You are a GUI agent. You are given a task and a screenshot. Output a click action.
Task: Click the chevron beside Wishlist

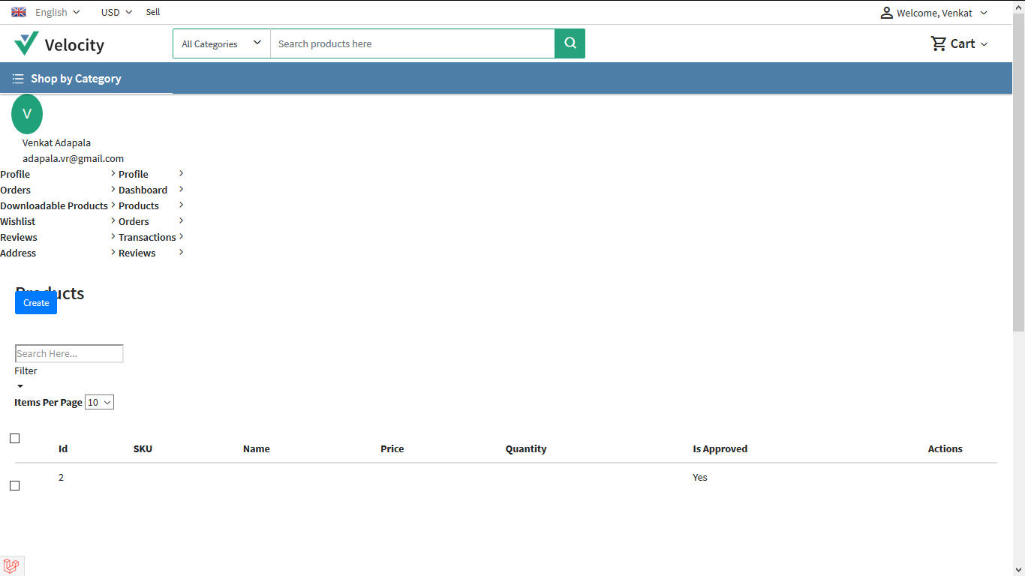pyautogui.click(x=113, y=220)
